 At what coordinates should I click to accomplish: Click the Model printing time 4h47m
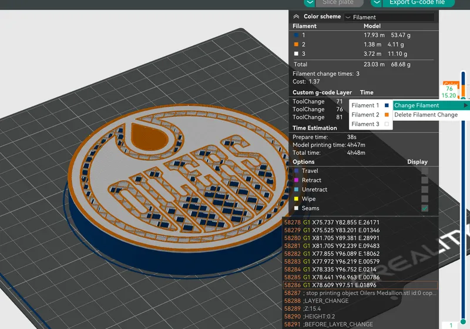pos(329,145)
